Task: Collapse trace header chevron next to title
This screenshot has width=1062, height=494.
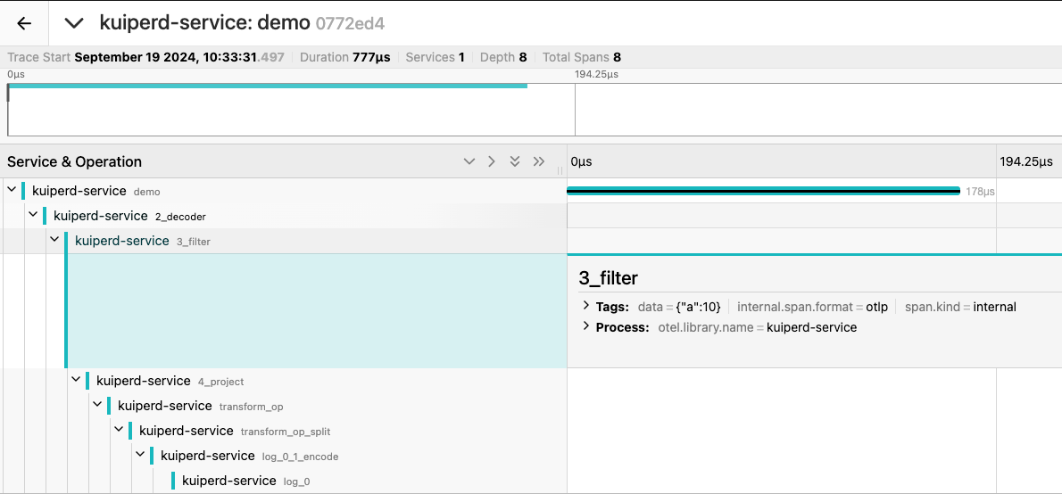Action: (x=74, y=23)
